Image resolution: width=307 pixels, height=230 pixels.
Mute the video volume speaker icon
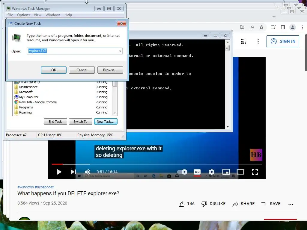88,172
